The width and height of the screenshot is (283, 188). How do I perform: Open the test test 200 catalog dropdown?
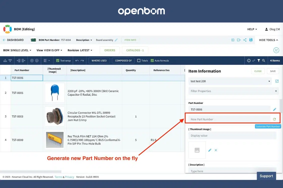tap(230, 81)
